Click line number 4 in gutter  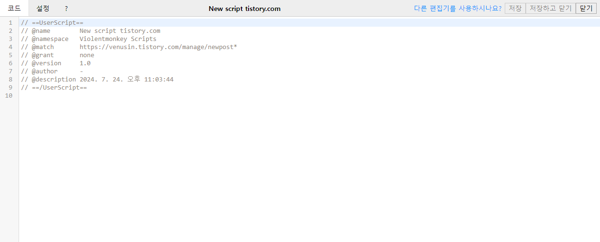click(10, 47)
